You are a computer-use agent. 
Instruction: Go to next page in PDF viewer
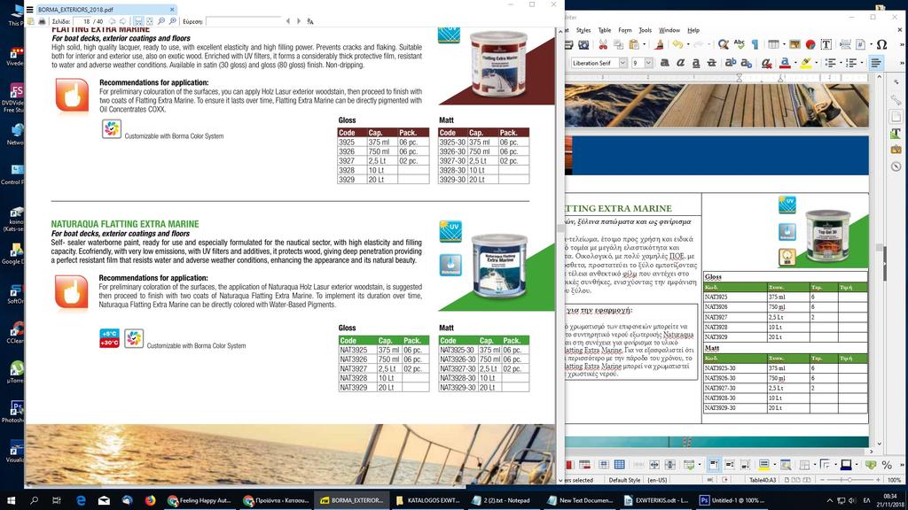click(122, 21)
